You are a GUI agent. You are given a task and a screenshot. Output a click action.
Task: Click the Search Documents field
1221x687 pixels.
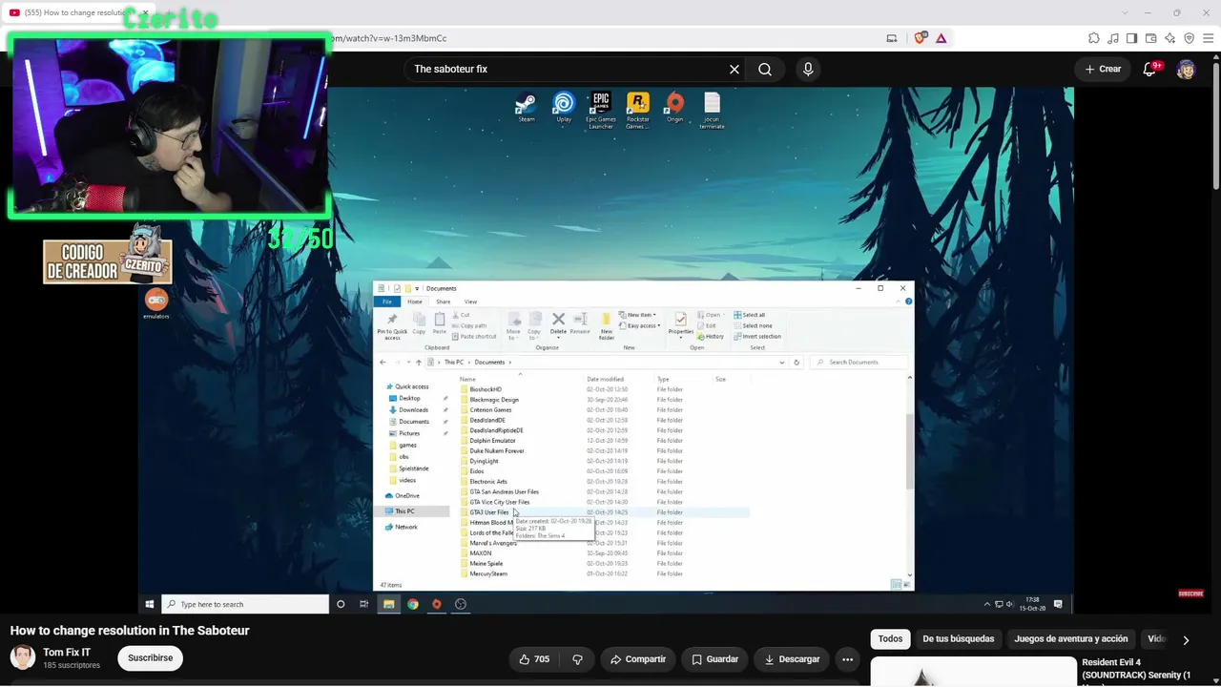tap(858, 363)
